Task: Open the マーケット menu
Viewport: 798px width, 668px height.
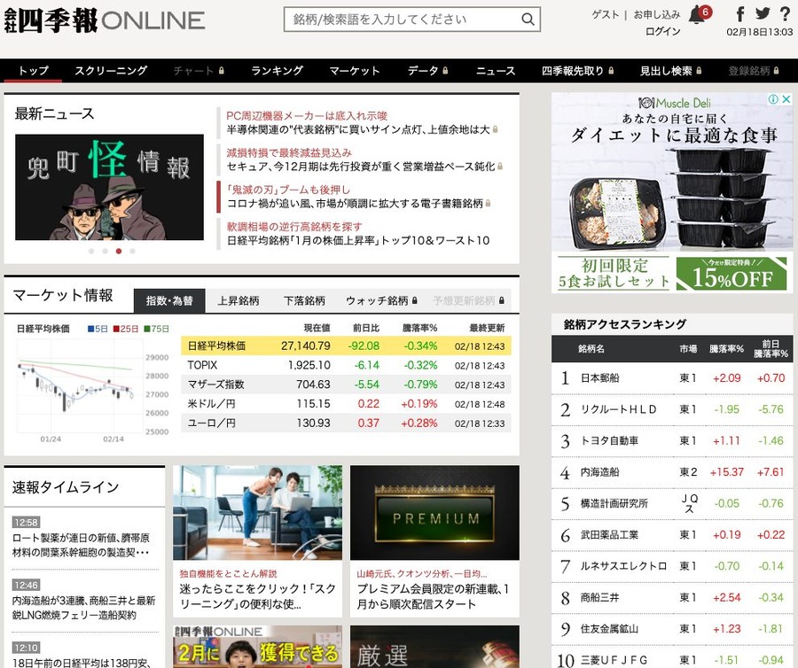Action: [x=355, y=71]
